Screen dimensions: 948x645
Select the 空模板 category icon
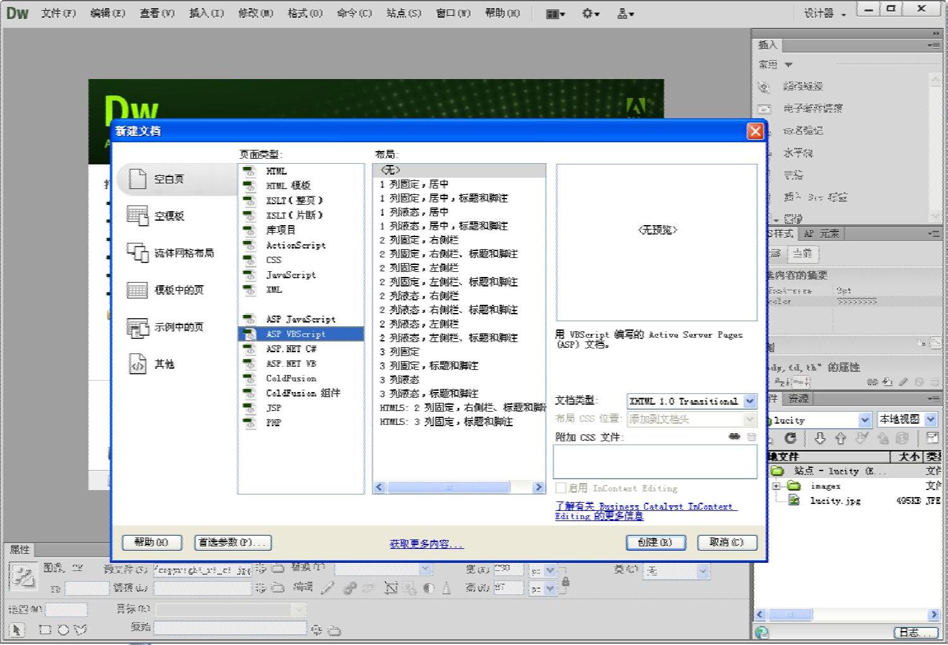(138, 216)
